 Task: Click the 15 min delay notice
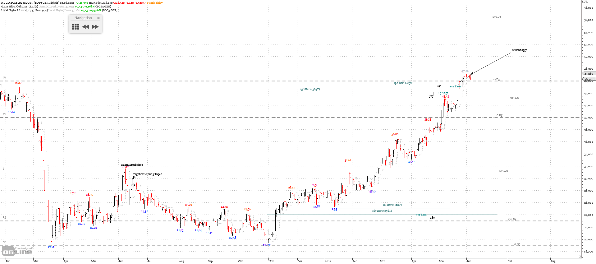tap(155, 3)
